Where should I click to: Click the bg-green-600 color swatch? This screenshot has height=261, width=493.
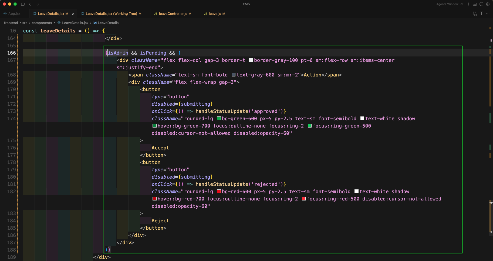point(219,119)
